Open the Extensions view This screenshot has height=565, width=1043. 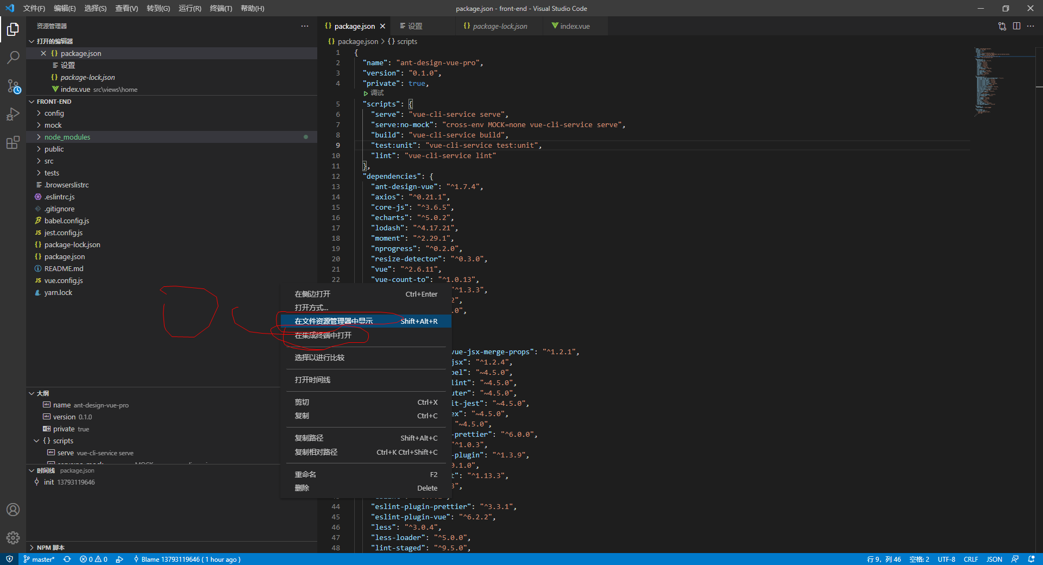[13, 143]
